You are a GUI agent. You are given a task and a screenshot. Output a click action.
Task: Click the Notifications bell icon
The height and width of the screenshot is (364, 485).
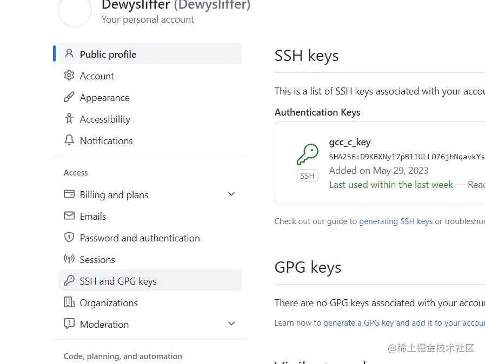[69, 140]
